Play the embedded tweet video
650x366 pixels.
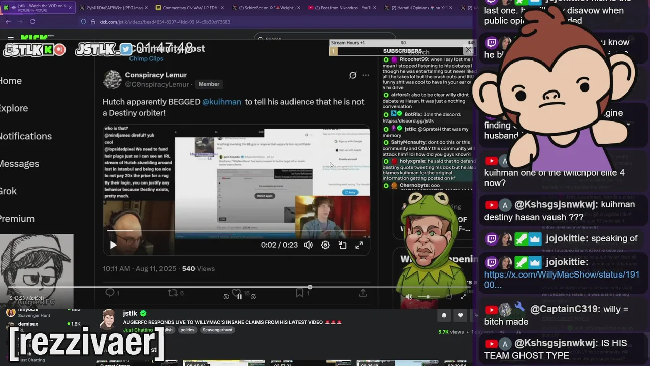point(113,245)
